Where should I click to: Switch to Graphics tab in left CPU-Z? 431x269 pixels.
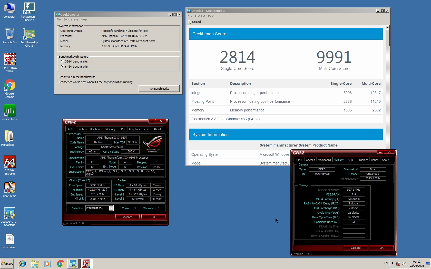[x=134, y=129]
